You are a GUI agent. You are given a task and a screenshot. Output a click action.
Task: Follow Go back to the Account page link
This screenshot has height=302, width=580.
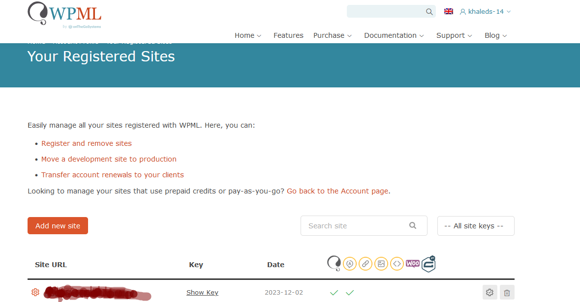click(337, 191)
